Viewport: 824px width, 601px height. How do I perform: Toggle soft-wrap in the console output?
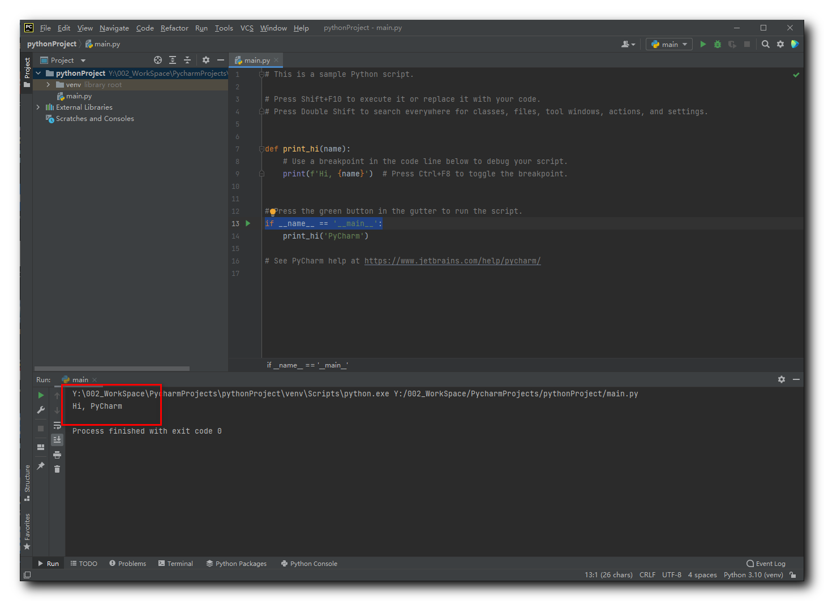(57, 425)
